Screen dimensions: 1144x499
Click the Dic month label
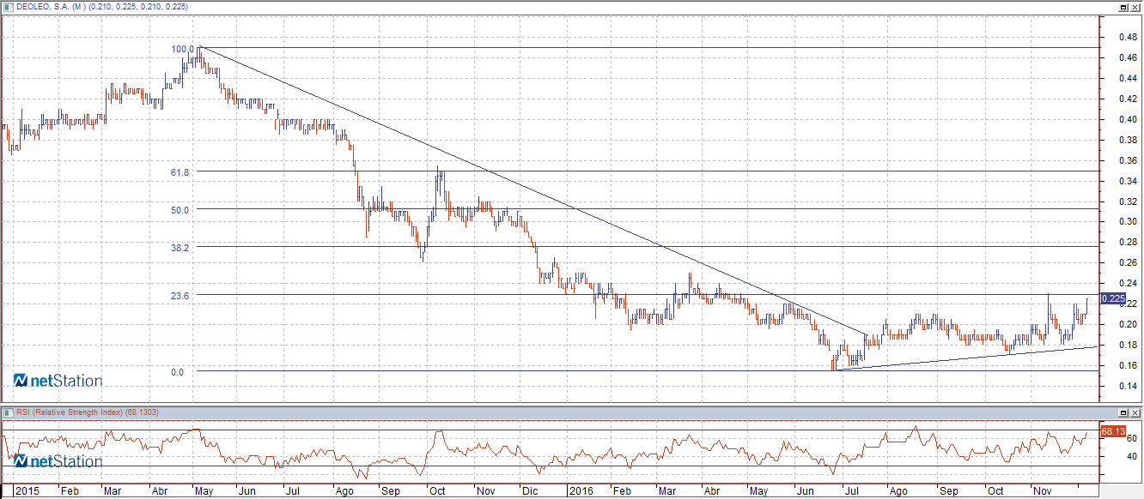click(x=531, y=492)
